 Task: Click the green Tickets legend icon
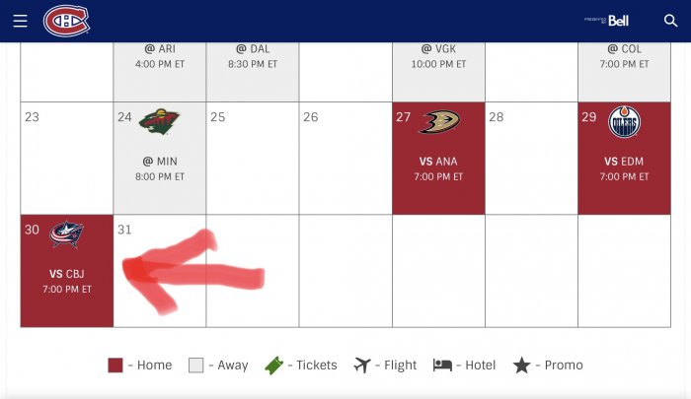click(273, 366)
